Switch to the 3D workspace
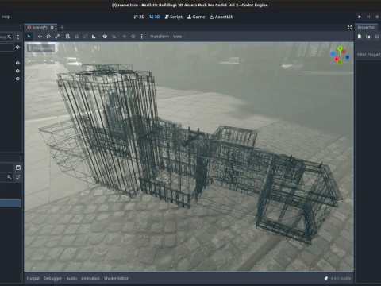Image resolution: width=381 pixels, height=286 pixels. pos(155,17)
